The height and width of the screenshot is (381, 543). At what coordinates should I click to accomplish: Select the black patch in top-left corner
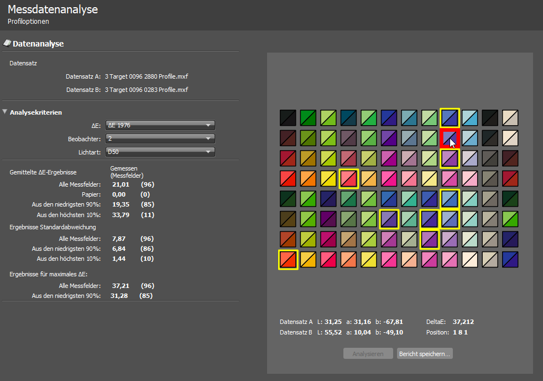point(288,117)
